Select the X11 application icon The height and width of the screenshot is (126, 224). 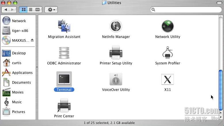(168, 79)
